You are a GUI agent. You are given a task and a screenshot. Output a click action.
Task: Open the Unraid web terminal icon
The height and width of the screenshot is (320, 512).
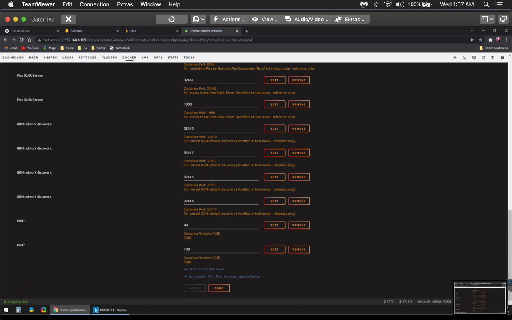(464, 57)
